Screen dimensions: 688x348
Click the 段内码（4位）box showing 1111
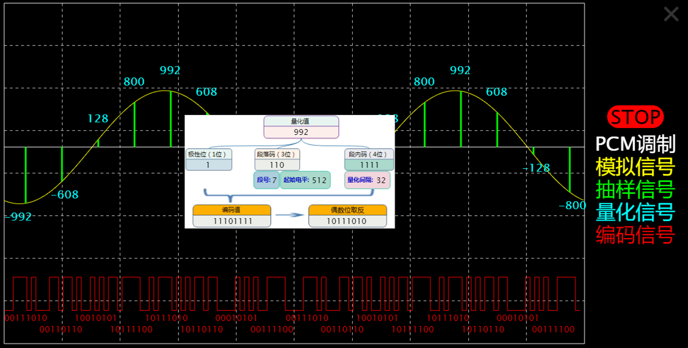pos(369,159)
